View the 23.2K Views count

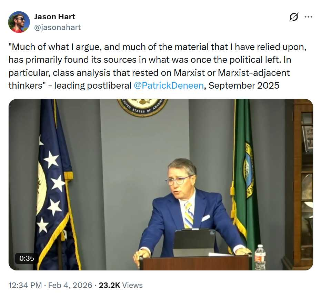click(x=121, y=285)
